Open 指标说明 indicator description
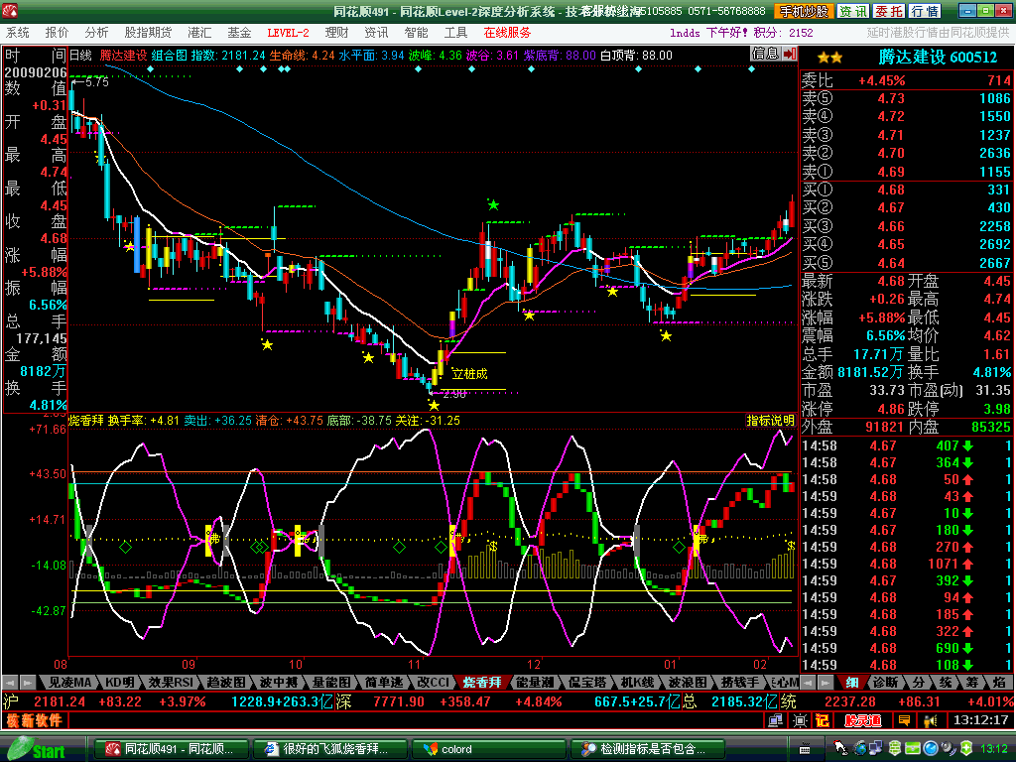This screenshot has height=762, width=1016. click(770, 420)
